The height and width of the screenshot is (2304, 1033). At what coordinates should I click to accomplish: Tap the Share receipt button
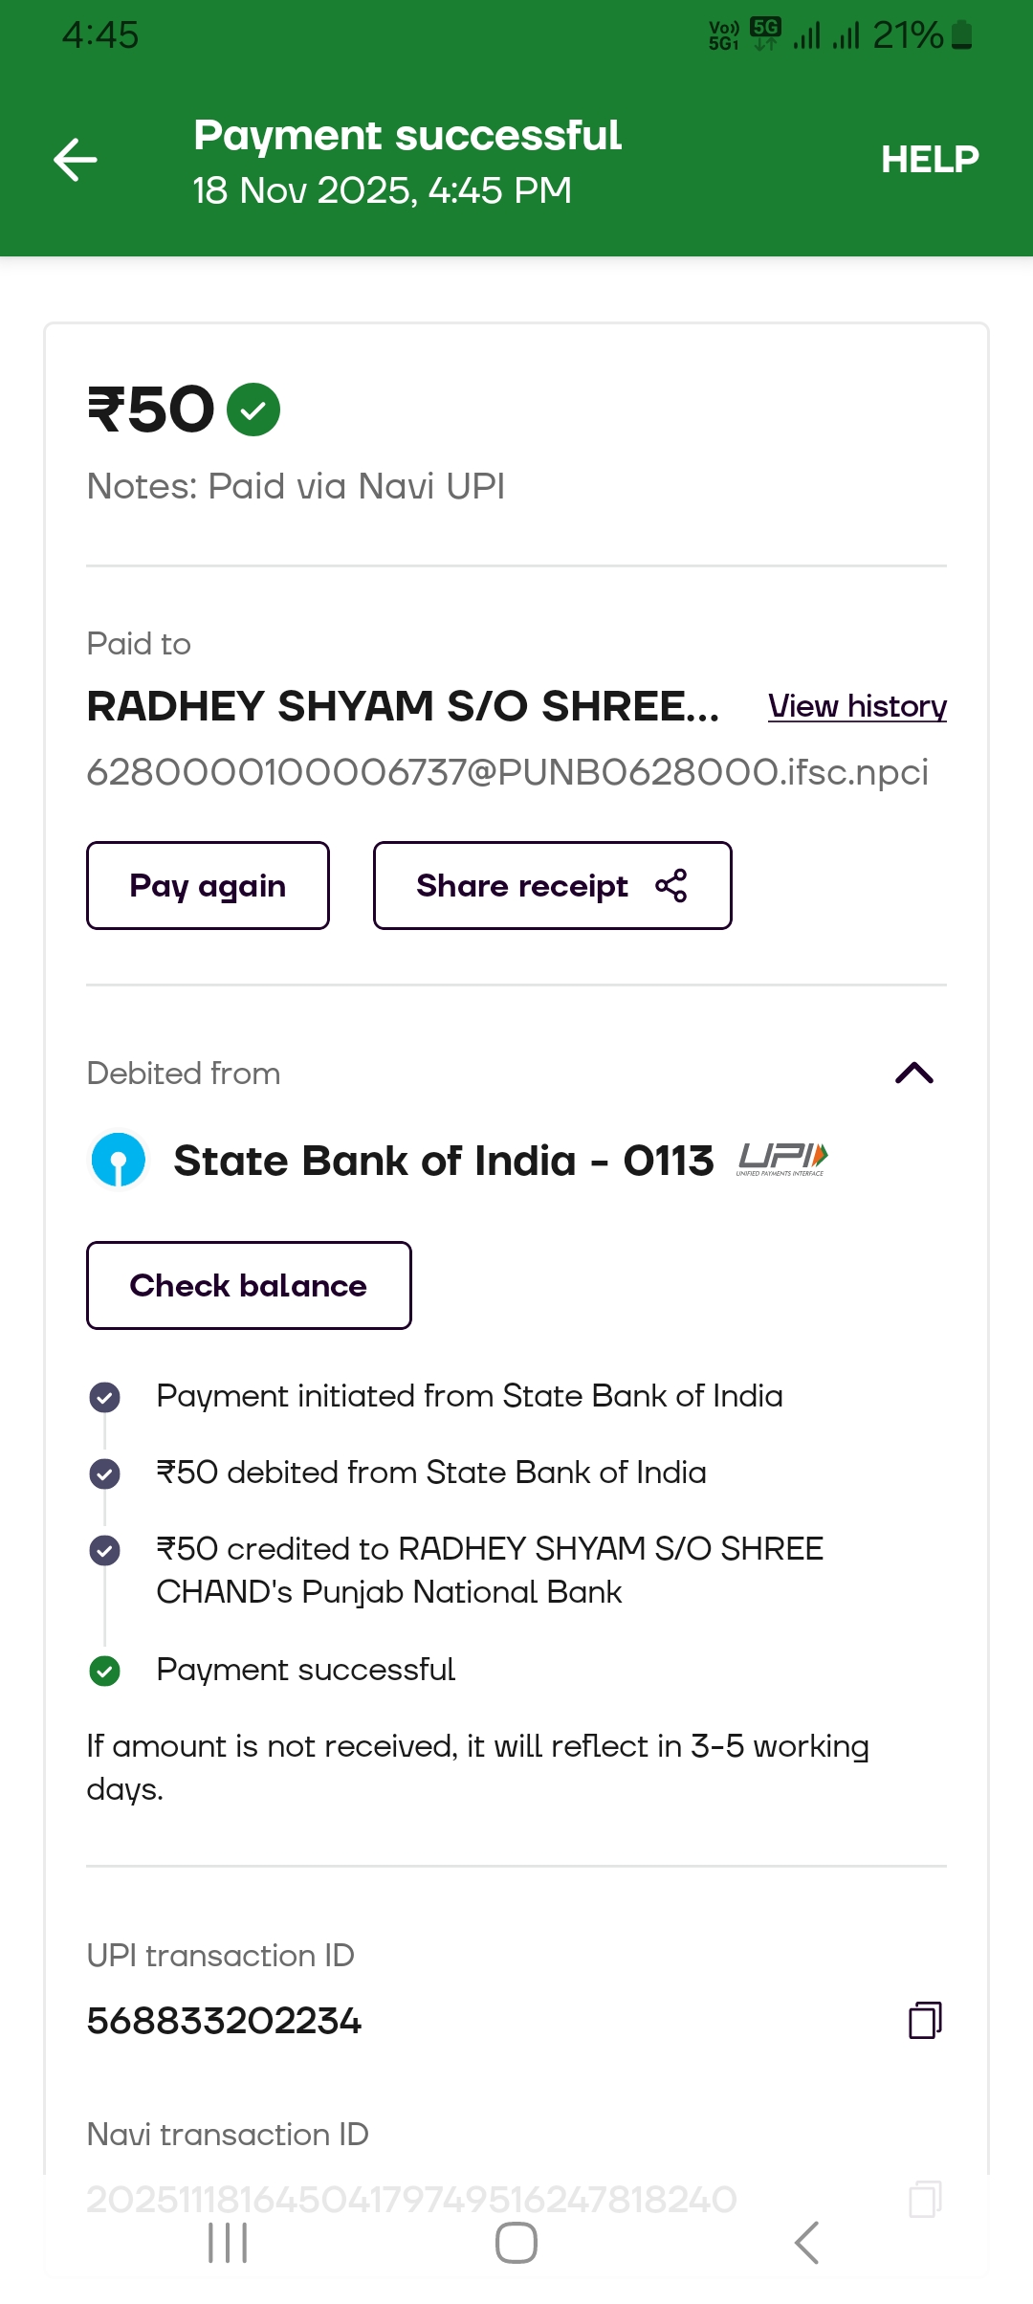[x=552, y=886]
